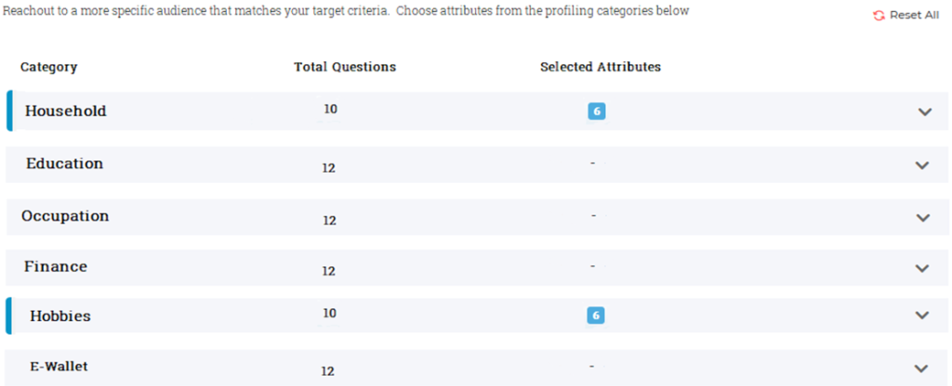Image resolution: width=952 pixels, height=386 pixels.
Task: Expand the Household category chevron
Action: click(x=924, y=111)
